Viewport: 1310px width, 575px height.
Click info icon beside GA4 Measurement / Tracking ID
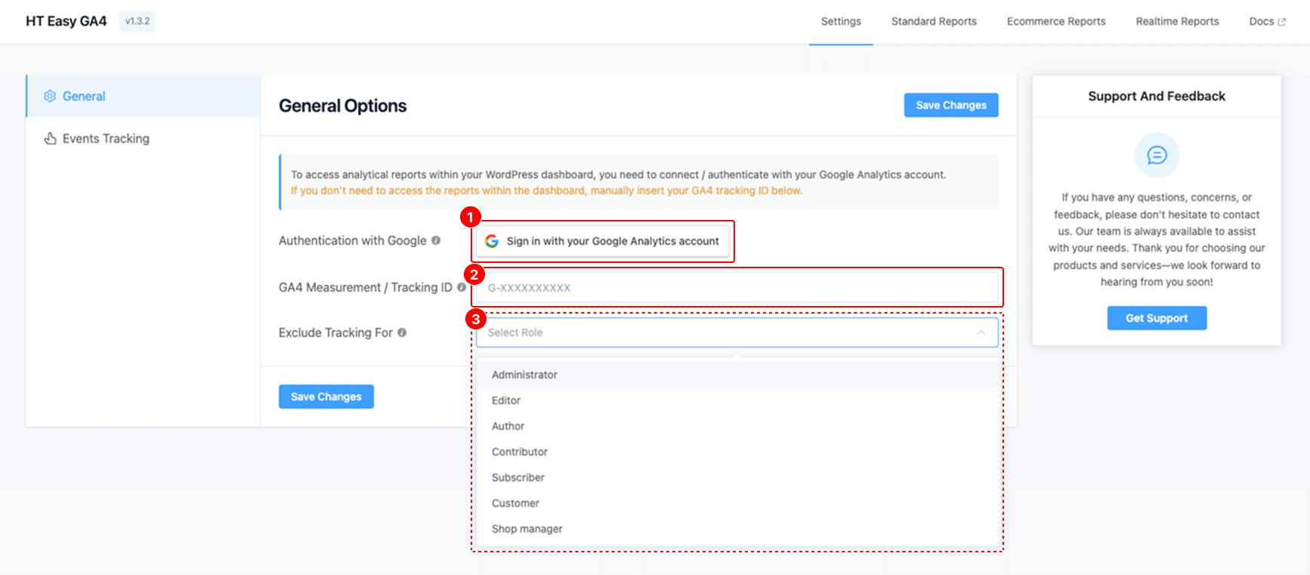(462, 287)
